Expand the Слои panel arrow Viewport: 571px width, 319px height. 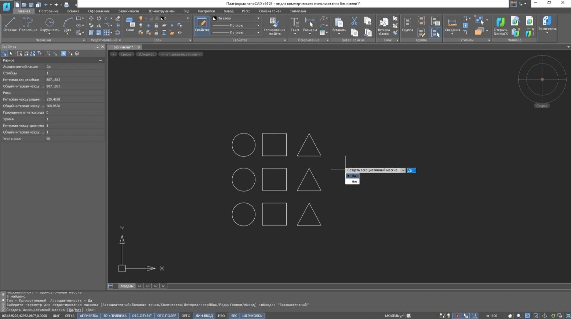(x=190, y=40)
